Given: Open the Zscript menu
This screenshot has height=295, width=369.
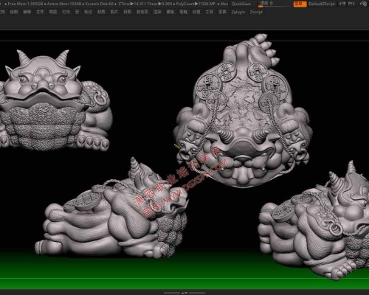Looking at the screenshot, I should click(x=256, y=12).
